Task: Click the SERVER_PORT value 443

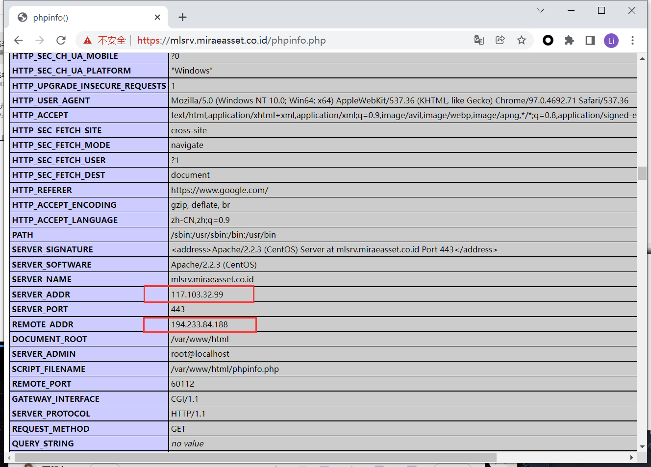Action: tap(178, 309)
